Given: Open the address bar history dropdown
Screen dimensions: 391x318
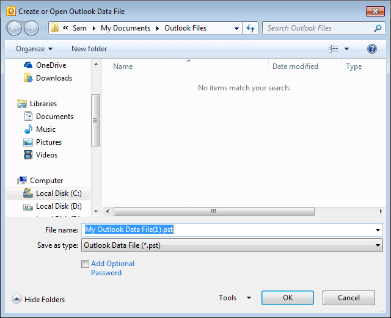Looking at the screenshot, I should coord(236,29).
